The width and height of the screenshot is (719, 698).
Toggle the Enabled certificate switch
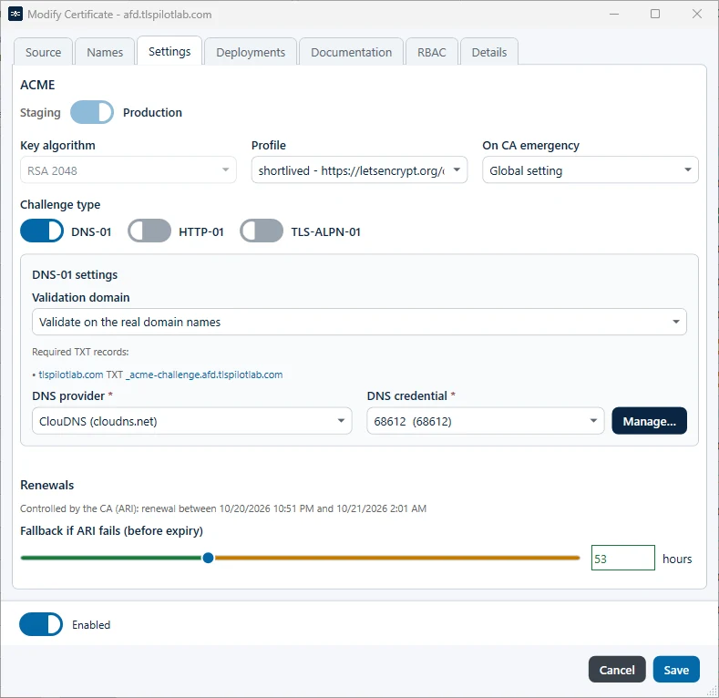coord(41,624)
